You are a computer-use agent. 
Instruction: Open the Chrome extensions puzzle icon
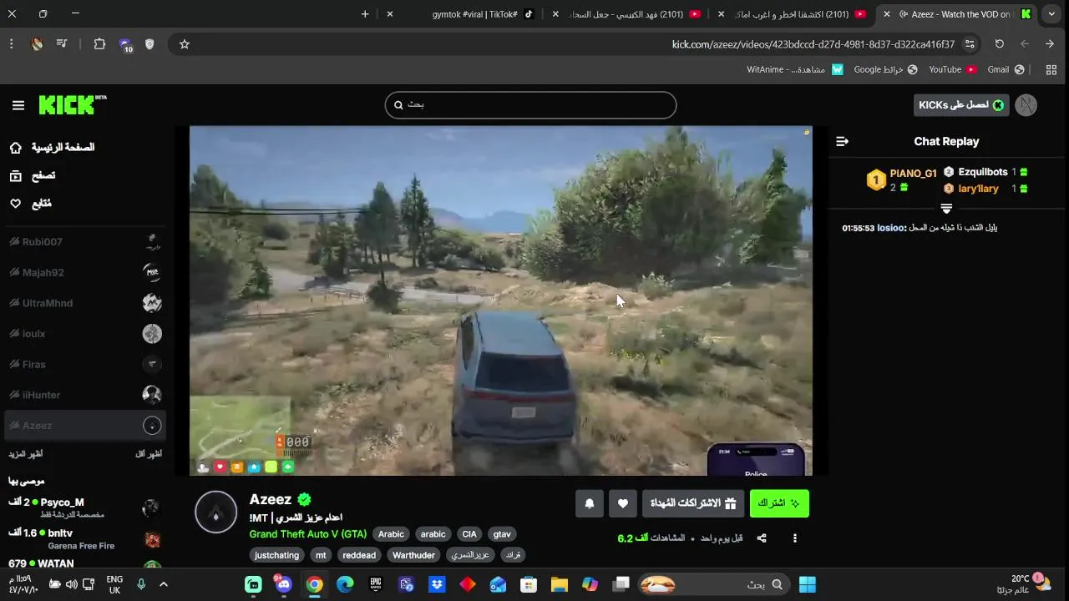pyautogui.click(x=99, y=44)
